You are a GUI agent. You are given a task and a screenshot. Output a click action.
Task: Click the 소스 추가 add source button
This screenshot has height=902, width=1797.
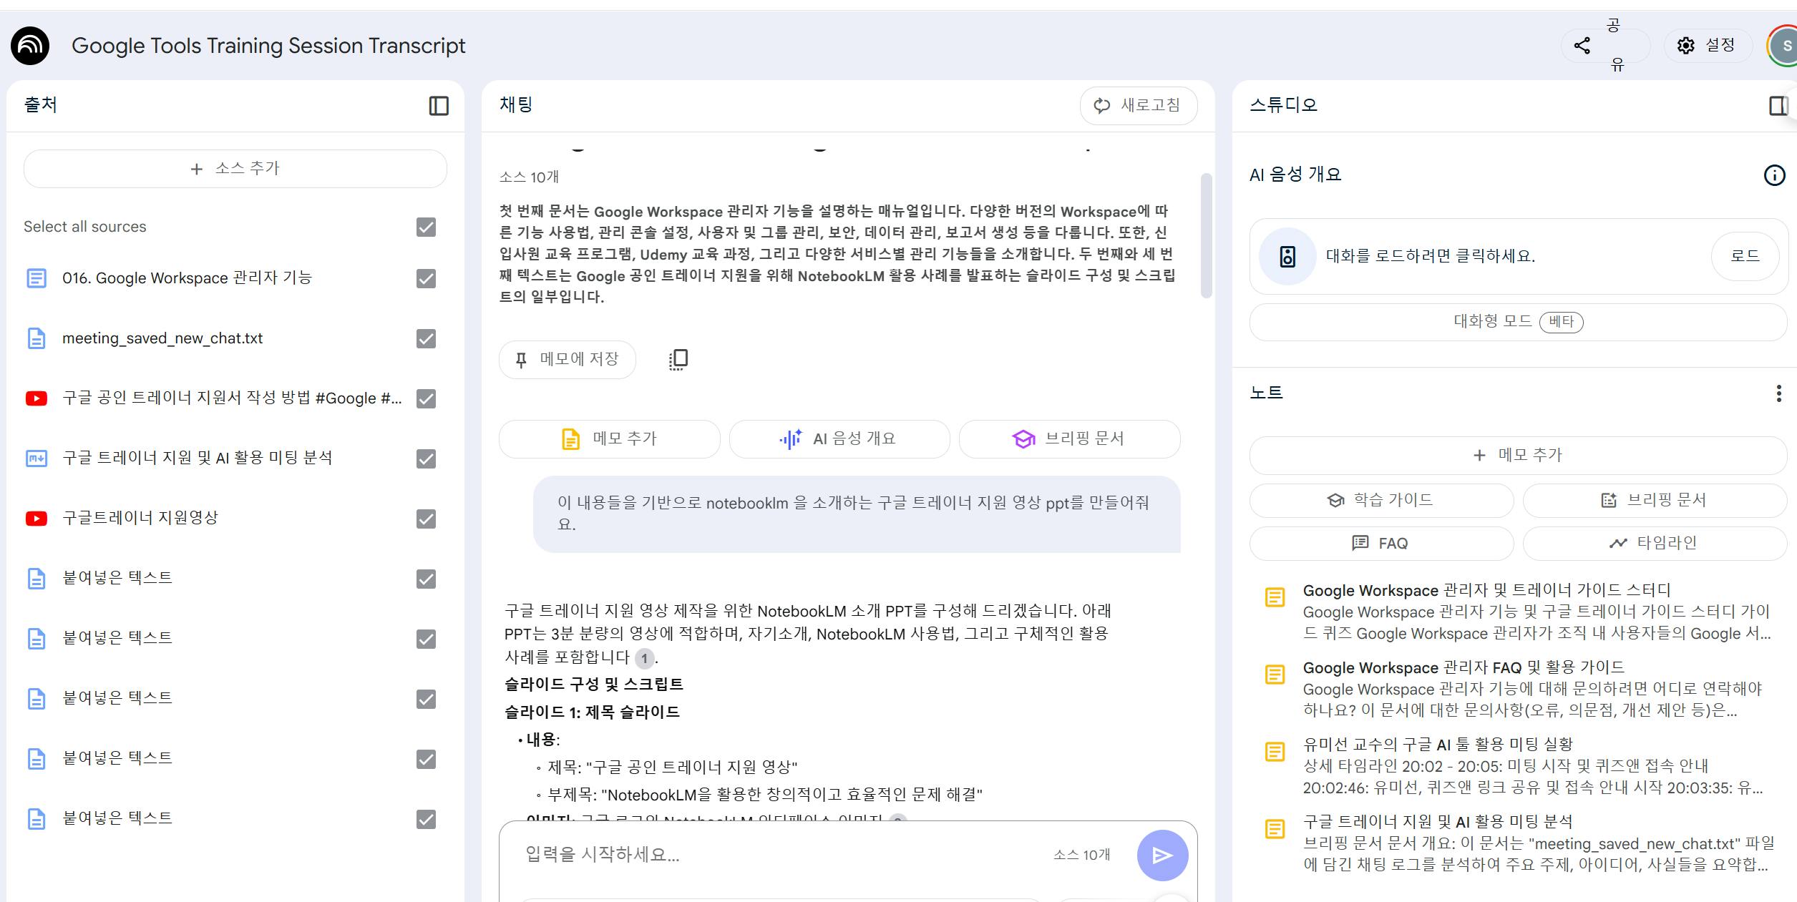coord(235,169)
